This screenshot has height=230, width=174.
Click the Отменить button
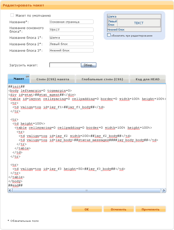tap(118, 209)
